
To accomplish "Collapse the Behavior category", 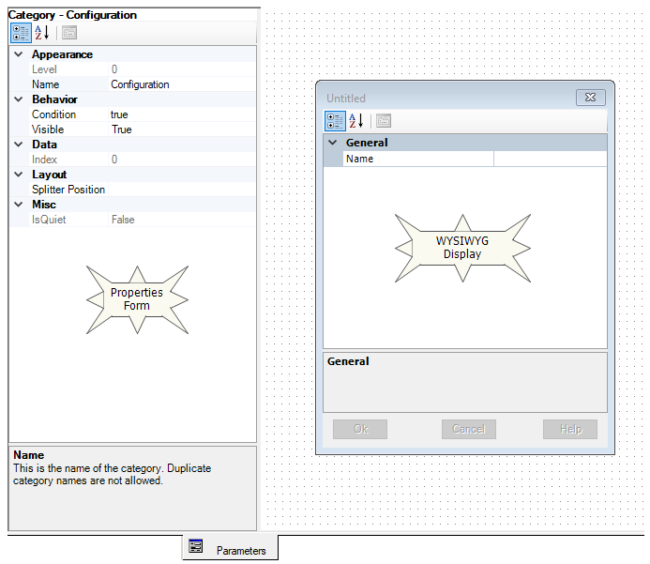I will pyautogui.click(x=18, y=99).
